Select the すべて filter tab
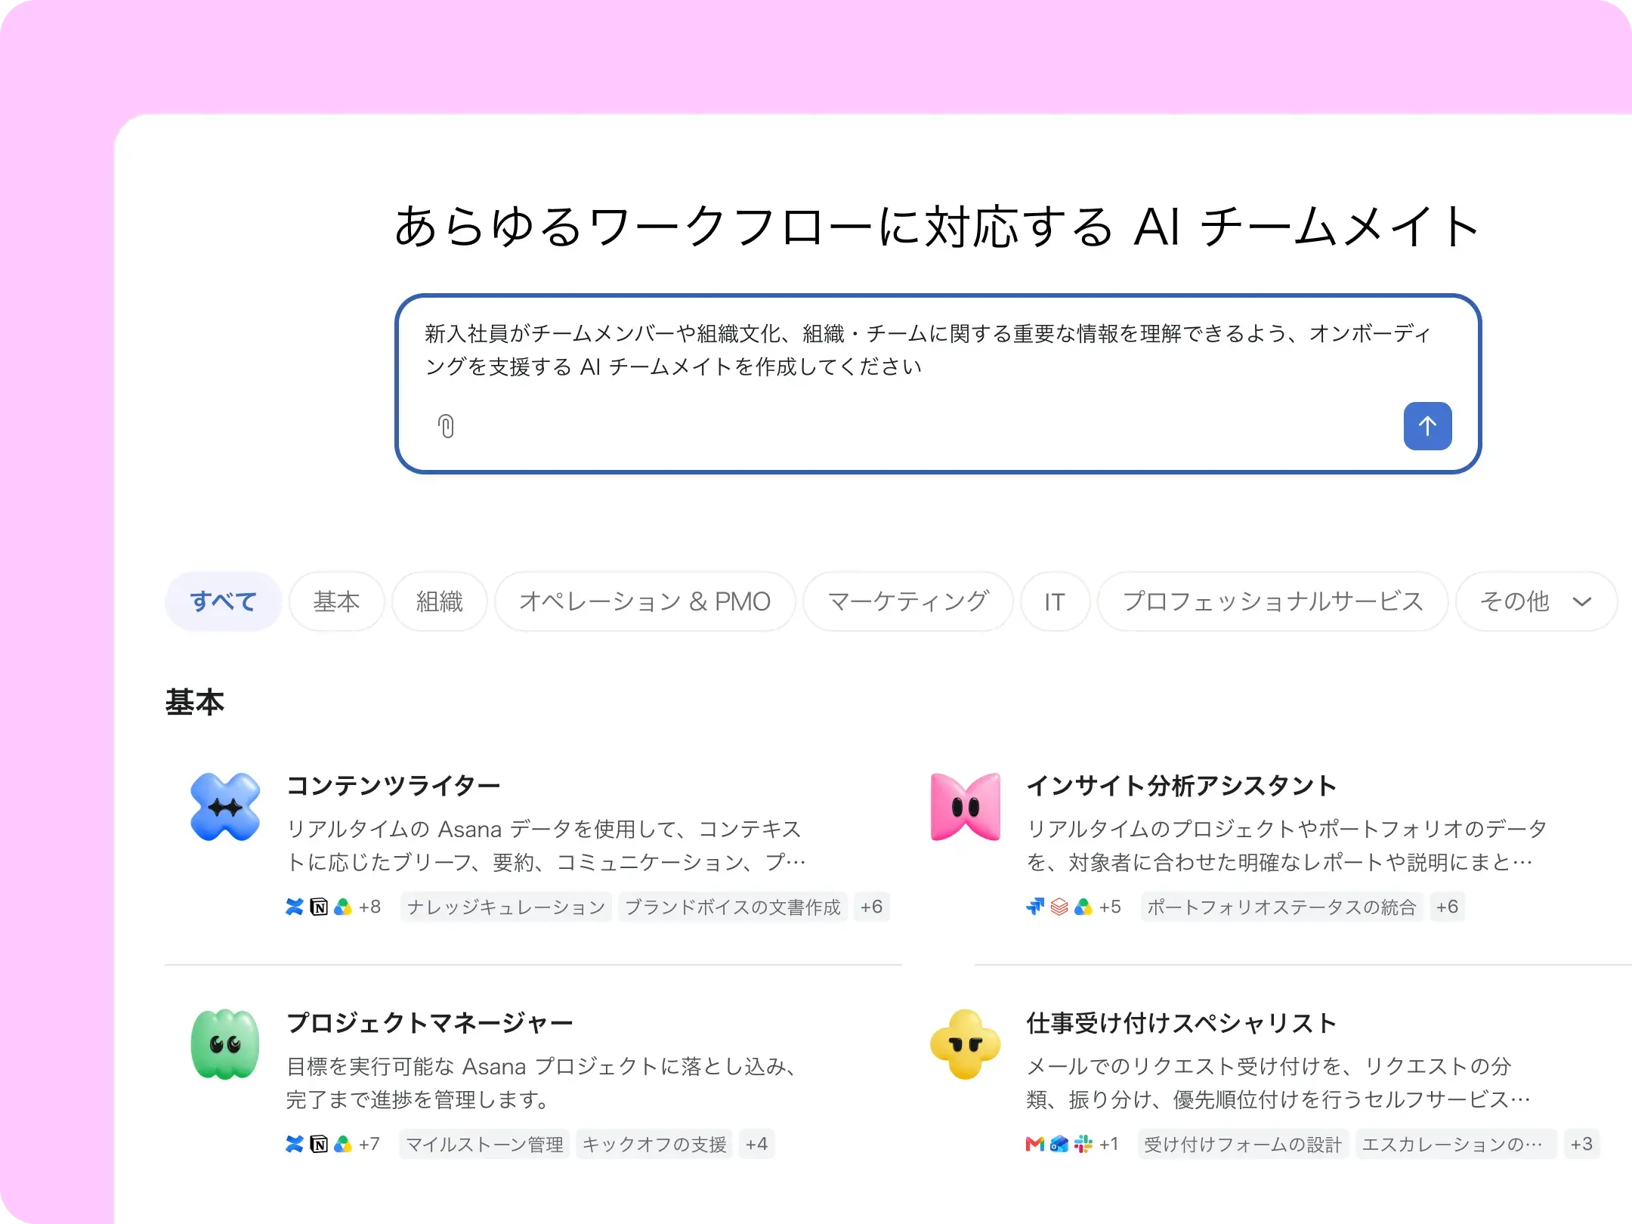 (223, 601)
